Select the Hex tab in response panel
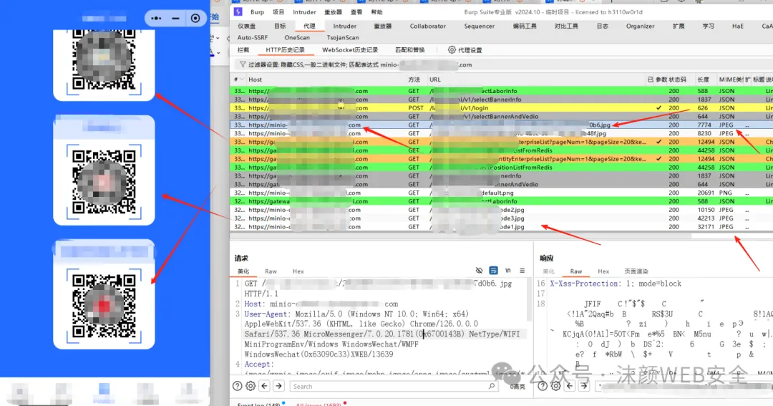 click(x=603, y=271)
